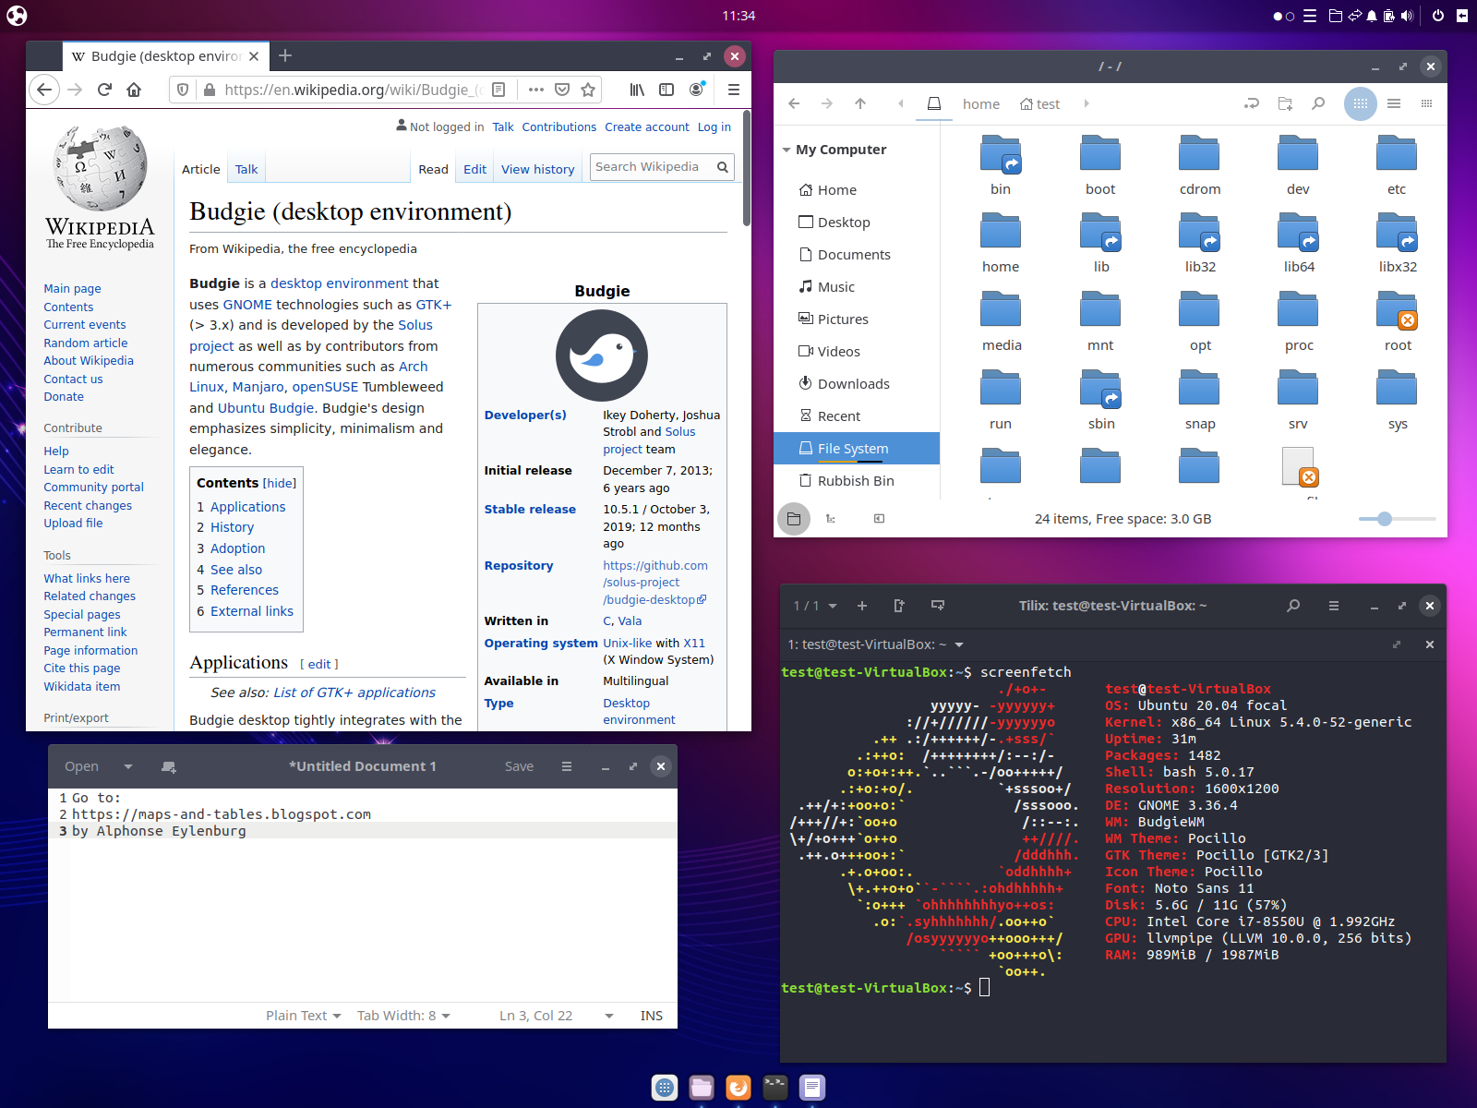Screen dimensions: 1477x1108
Task: Open the new folder icon in file manager
Action: click(x=1285, y=103)
